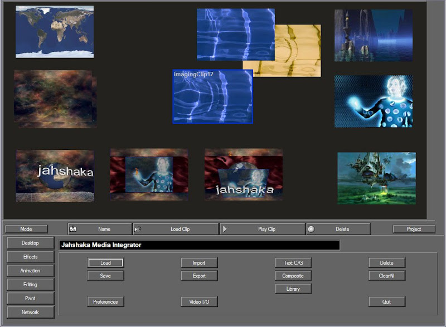Image resolution: width=446 pixels, height=327 pixels.
Task: Click the Preferences button
Action: pyautogui.click(x=105, y=302)
